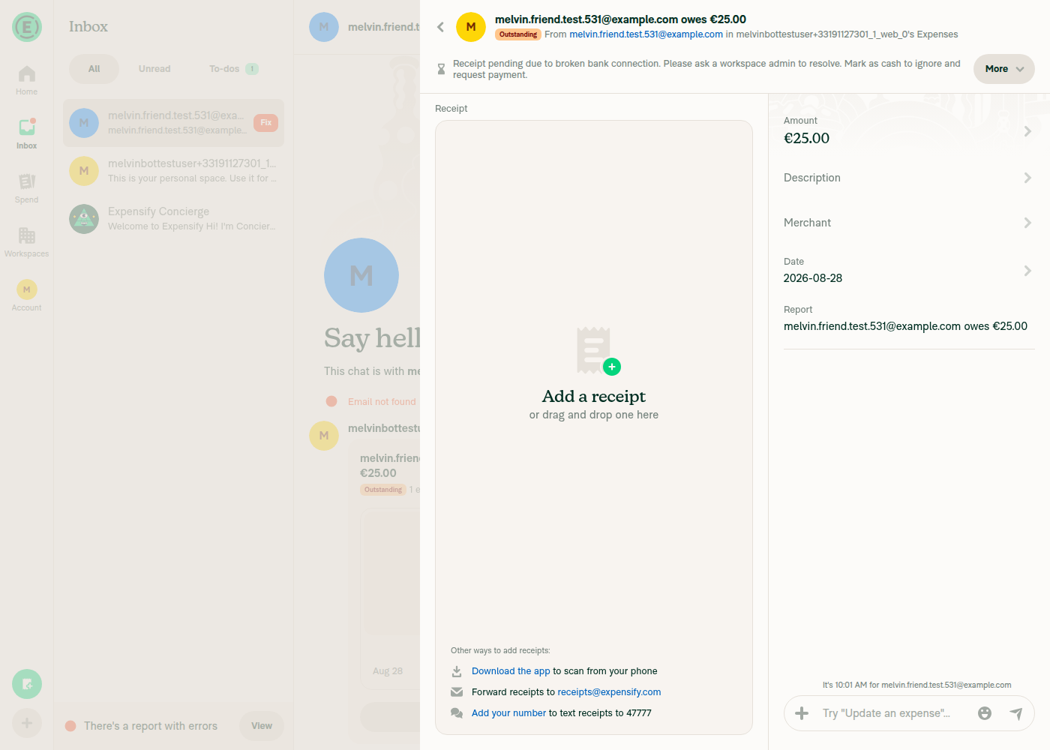This screenshot has width=1050, height=750.
Task: Go to Home in the sidebar
Action: (27, 80)
